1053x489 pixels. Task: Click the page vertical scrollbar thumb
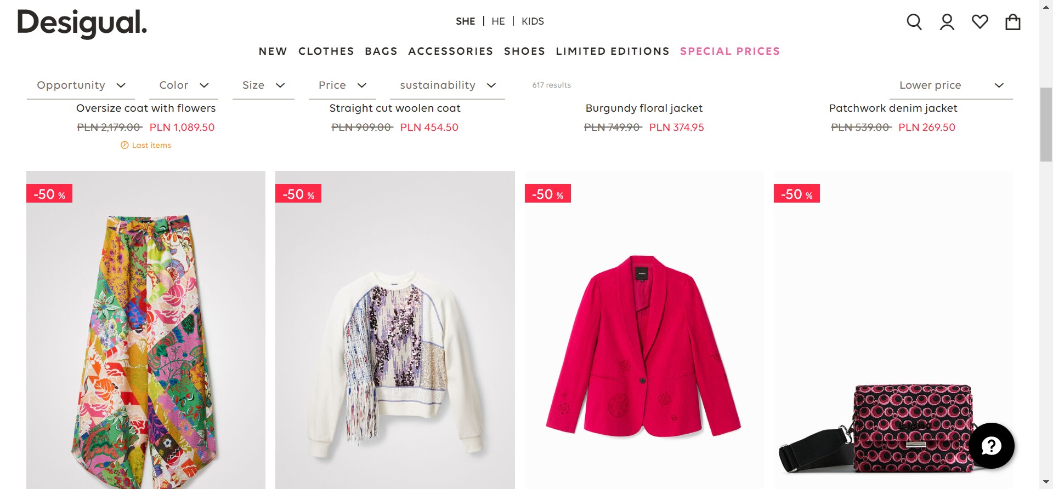pyautogui.click(x=1046, y=124)
